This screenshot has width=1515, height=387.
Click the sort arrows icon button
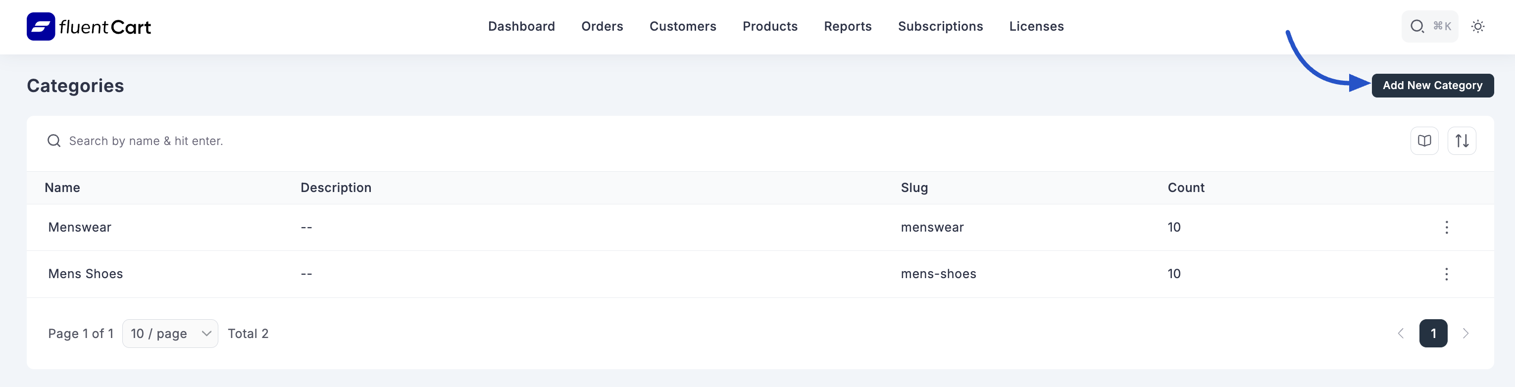coord(1462,141)
